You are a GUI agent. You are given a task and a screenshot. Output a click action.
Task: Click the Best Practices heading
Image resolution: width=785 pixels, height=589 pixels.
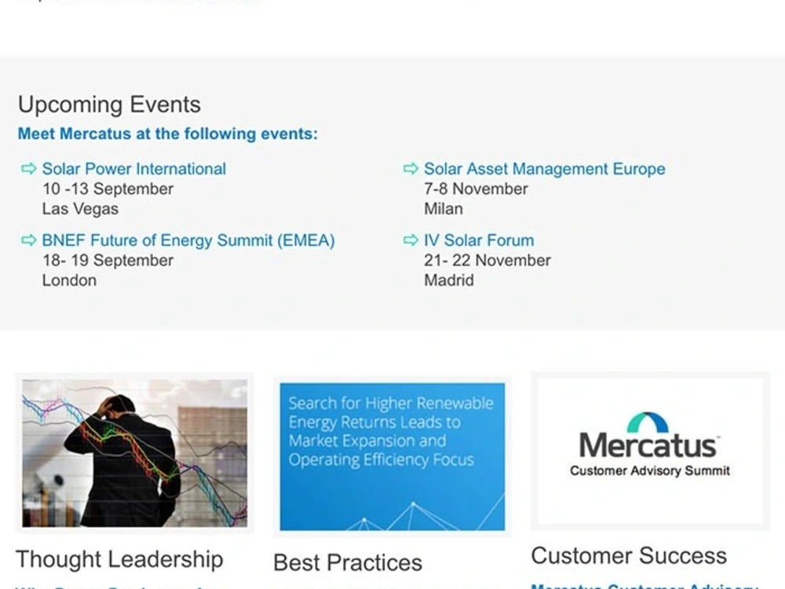pos(347,562)
